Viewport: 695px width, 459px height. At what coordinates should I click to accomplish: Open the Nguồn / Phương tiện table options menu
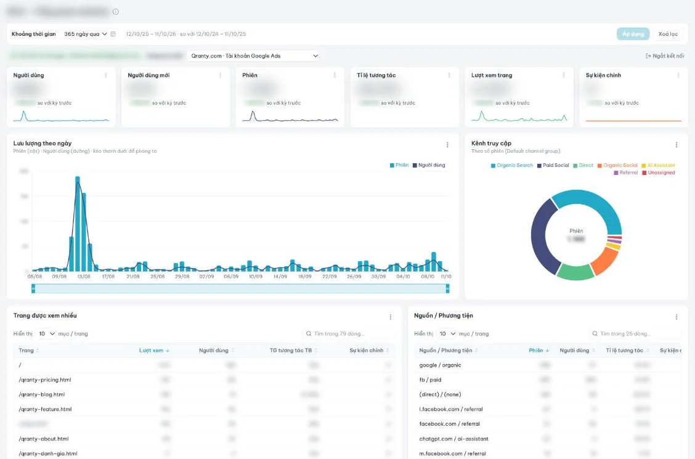(x=677, y=317)
